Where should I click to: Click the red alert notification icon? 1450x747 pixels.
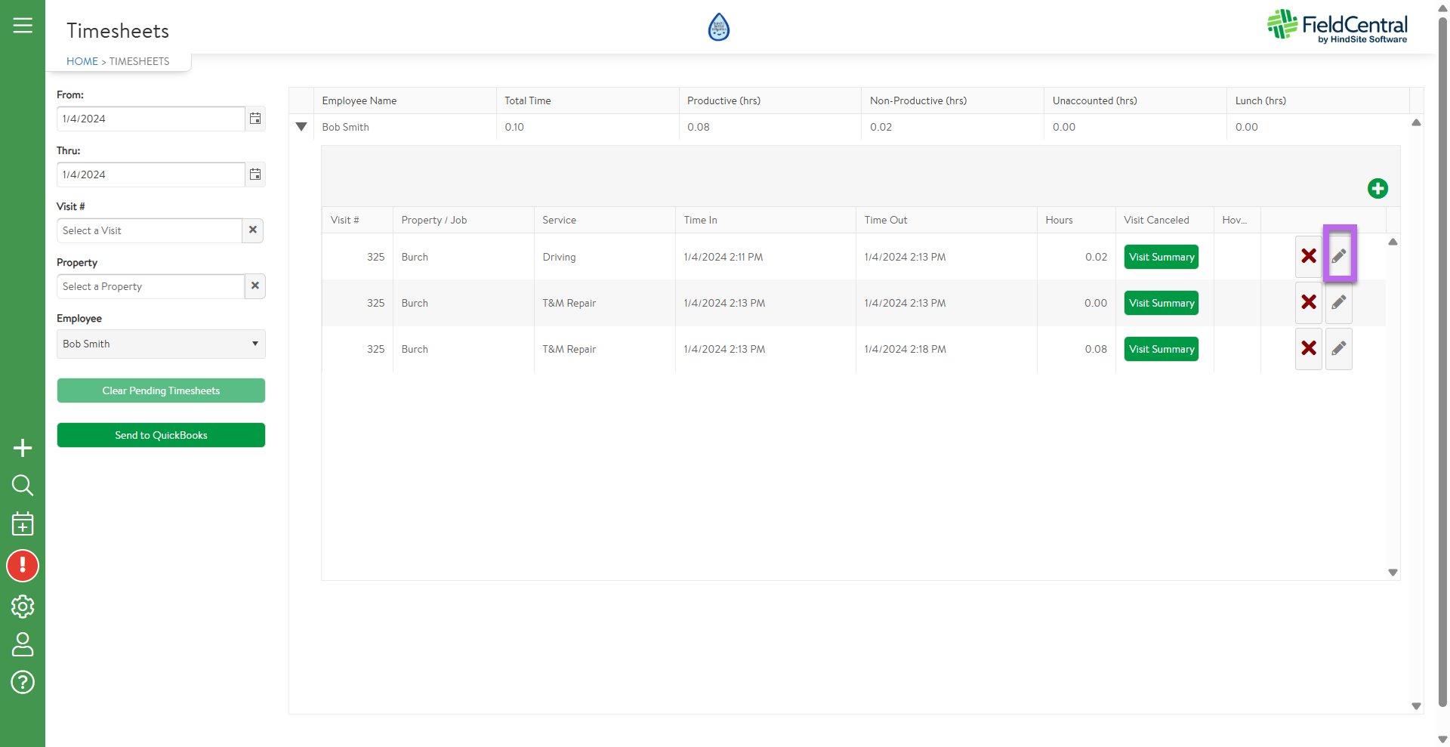23,566
